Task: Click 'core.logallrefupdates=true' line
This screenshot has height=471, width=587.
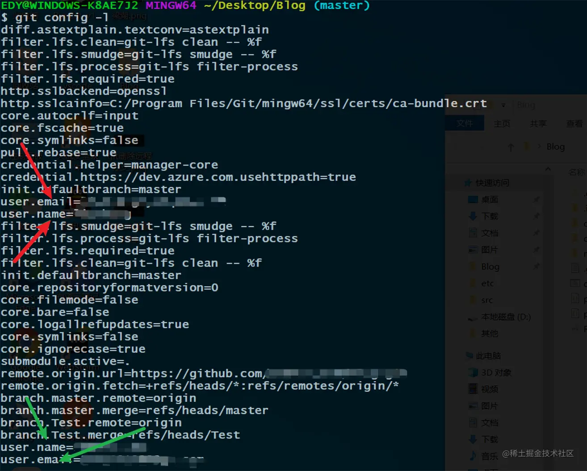Action: tap(95, 325)
